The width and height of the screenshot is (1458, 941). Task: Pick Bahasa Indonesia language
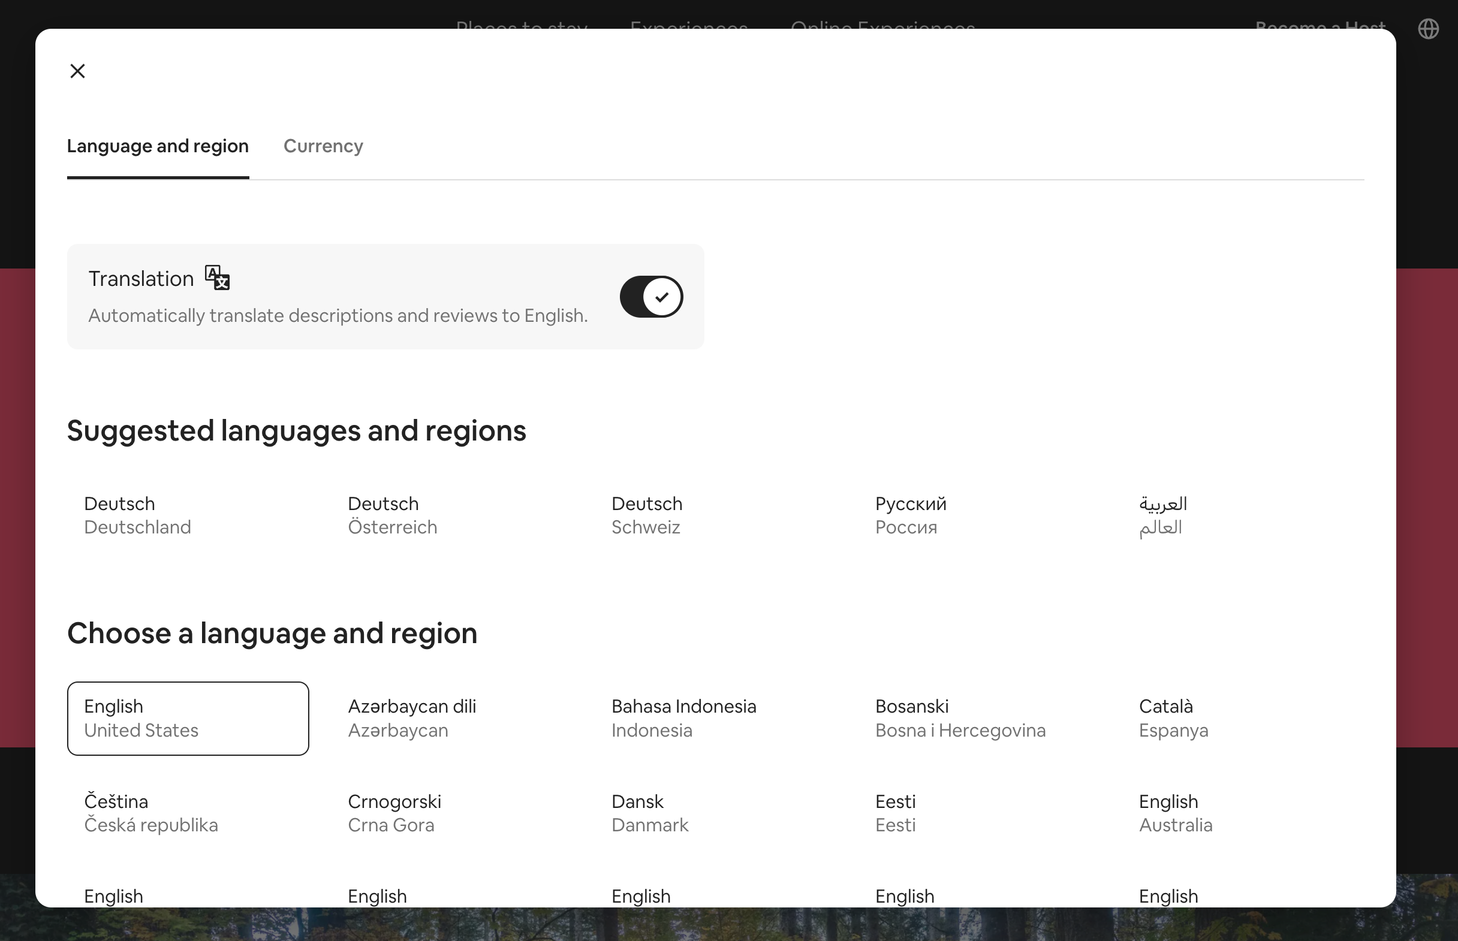tap(683, 718)
